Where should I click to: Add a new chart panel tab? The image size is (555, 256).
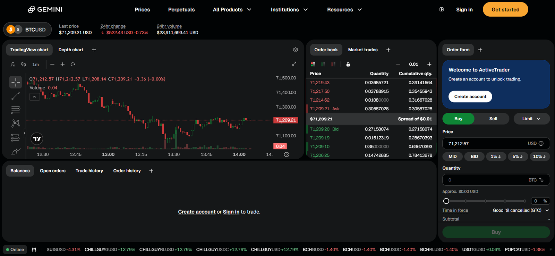(x=94, y=50)
